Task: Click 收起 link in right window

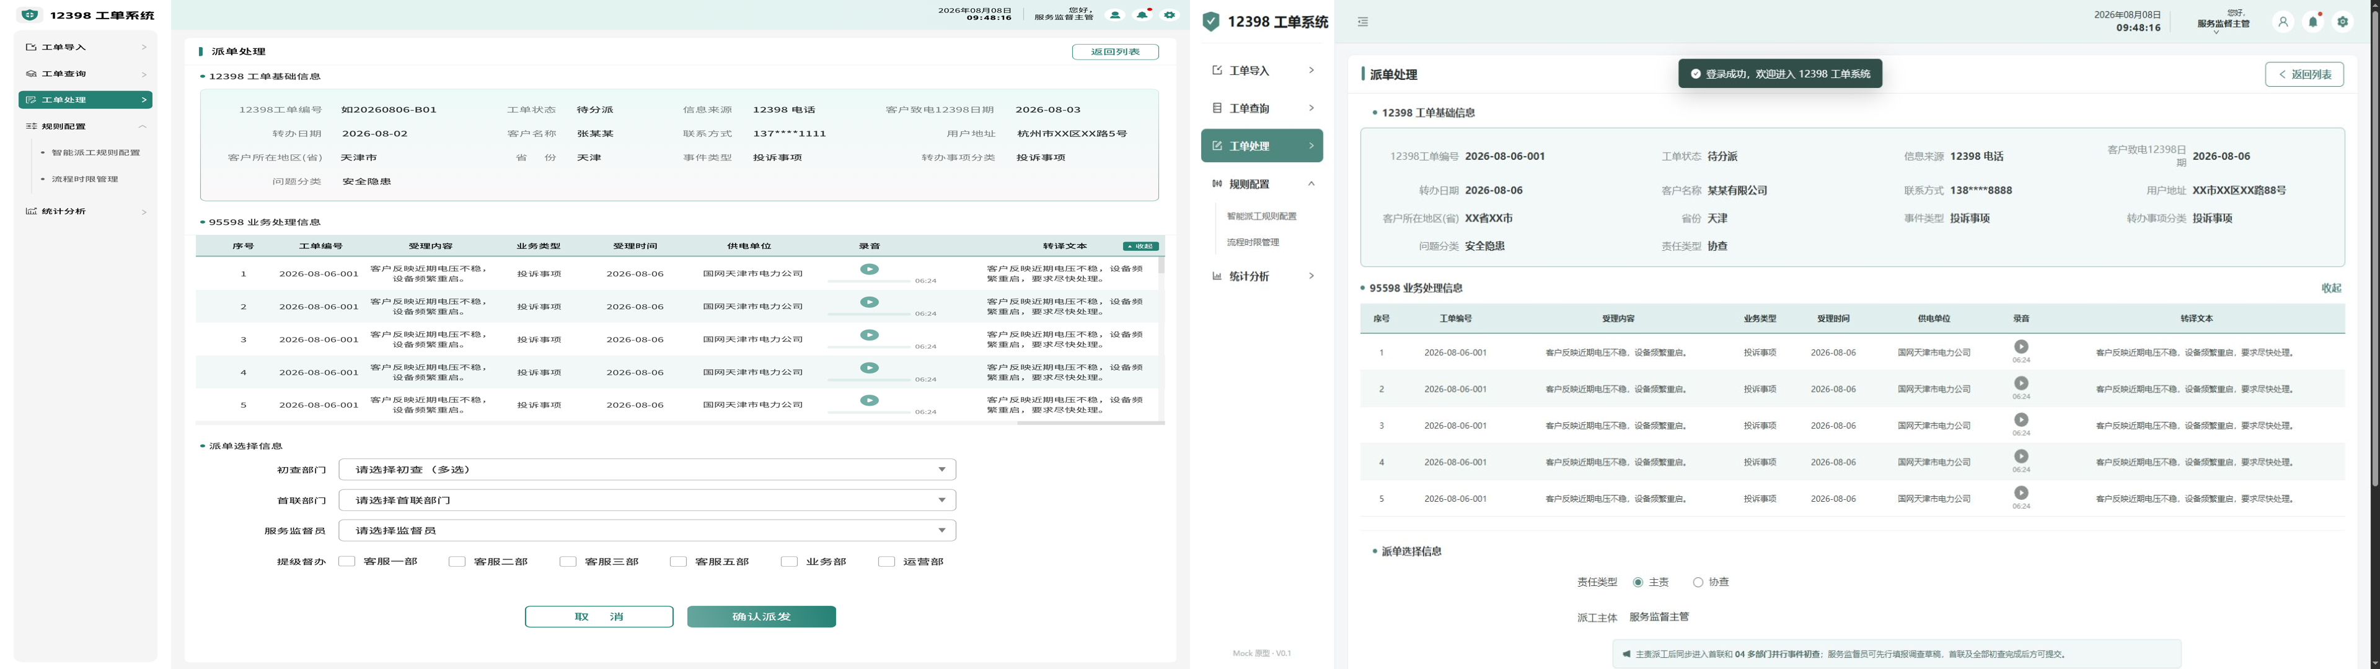Action: click(2330, 288)
